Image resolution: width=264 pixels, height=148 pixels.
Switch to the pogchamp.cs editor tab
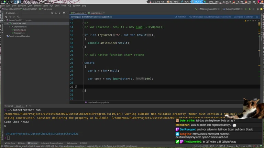pos(96,13)
